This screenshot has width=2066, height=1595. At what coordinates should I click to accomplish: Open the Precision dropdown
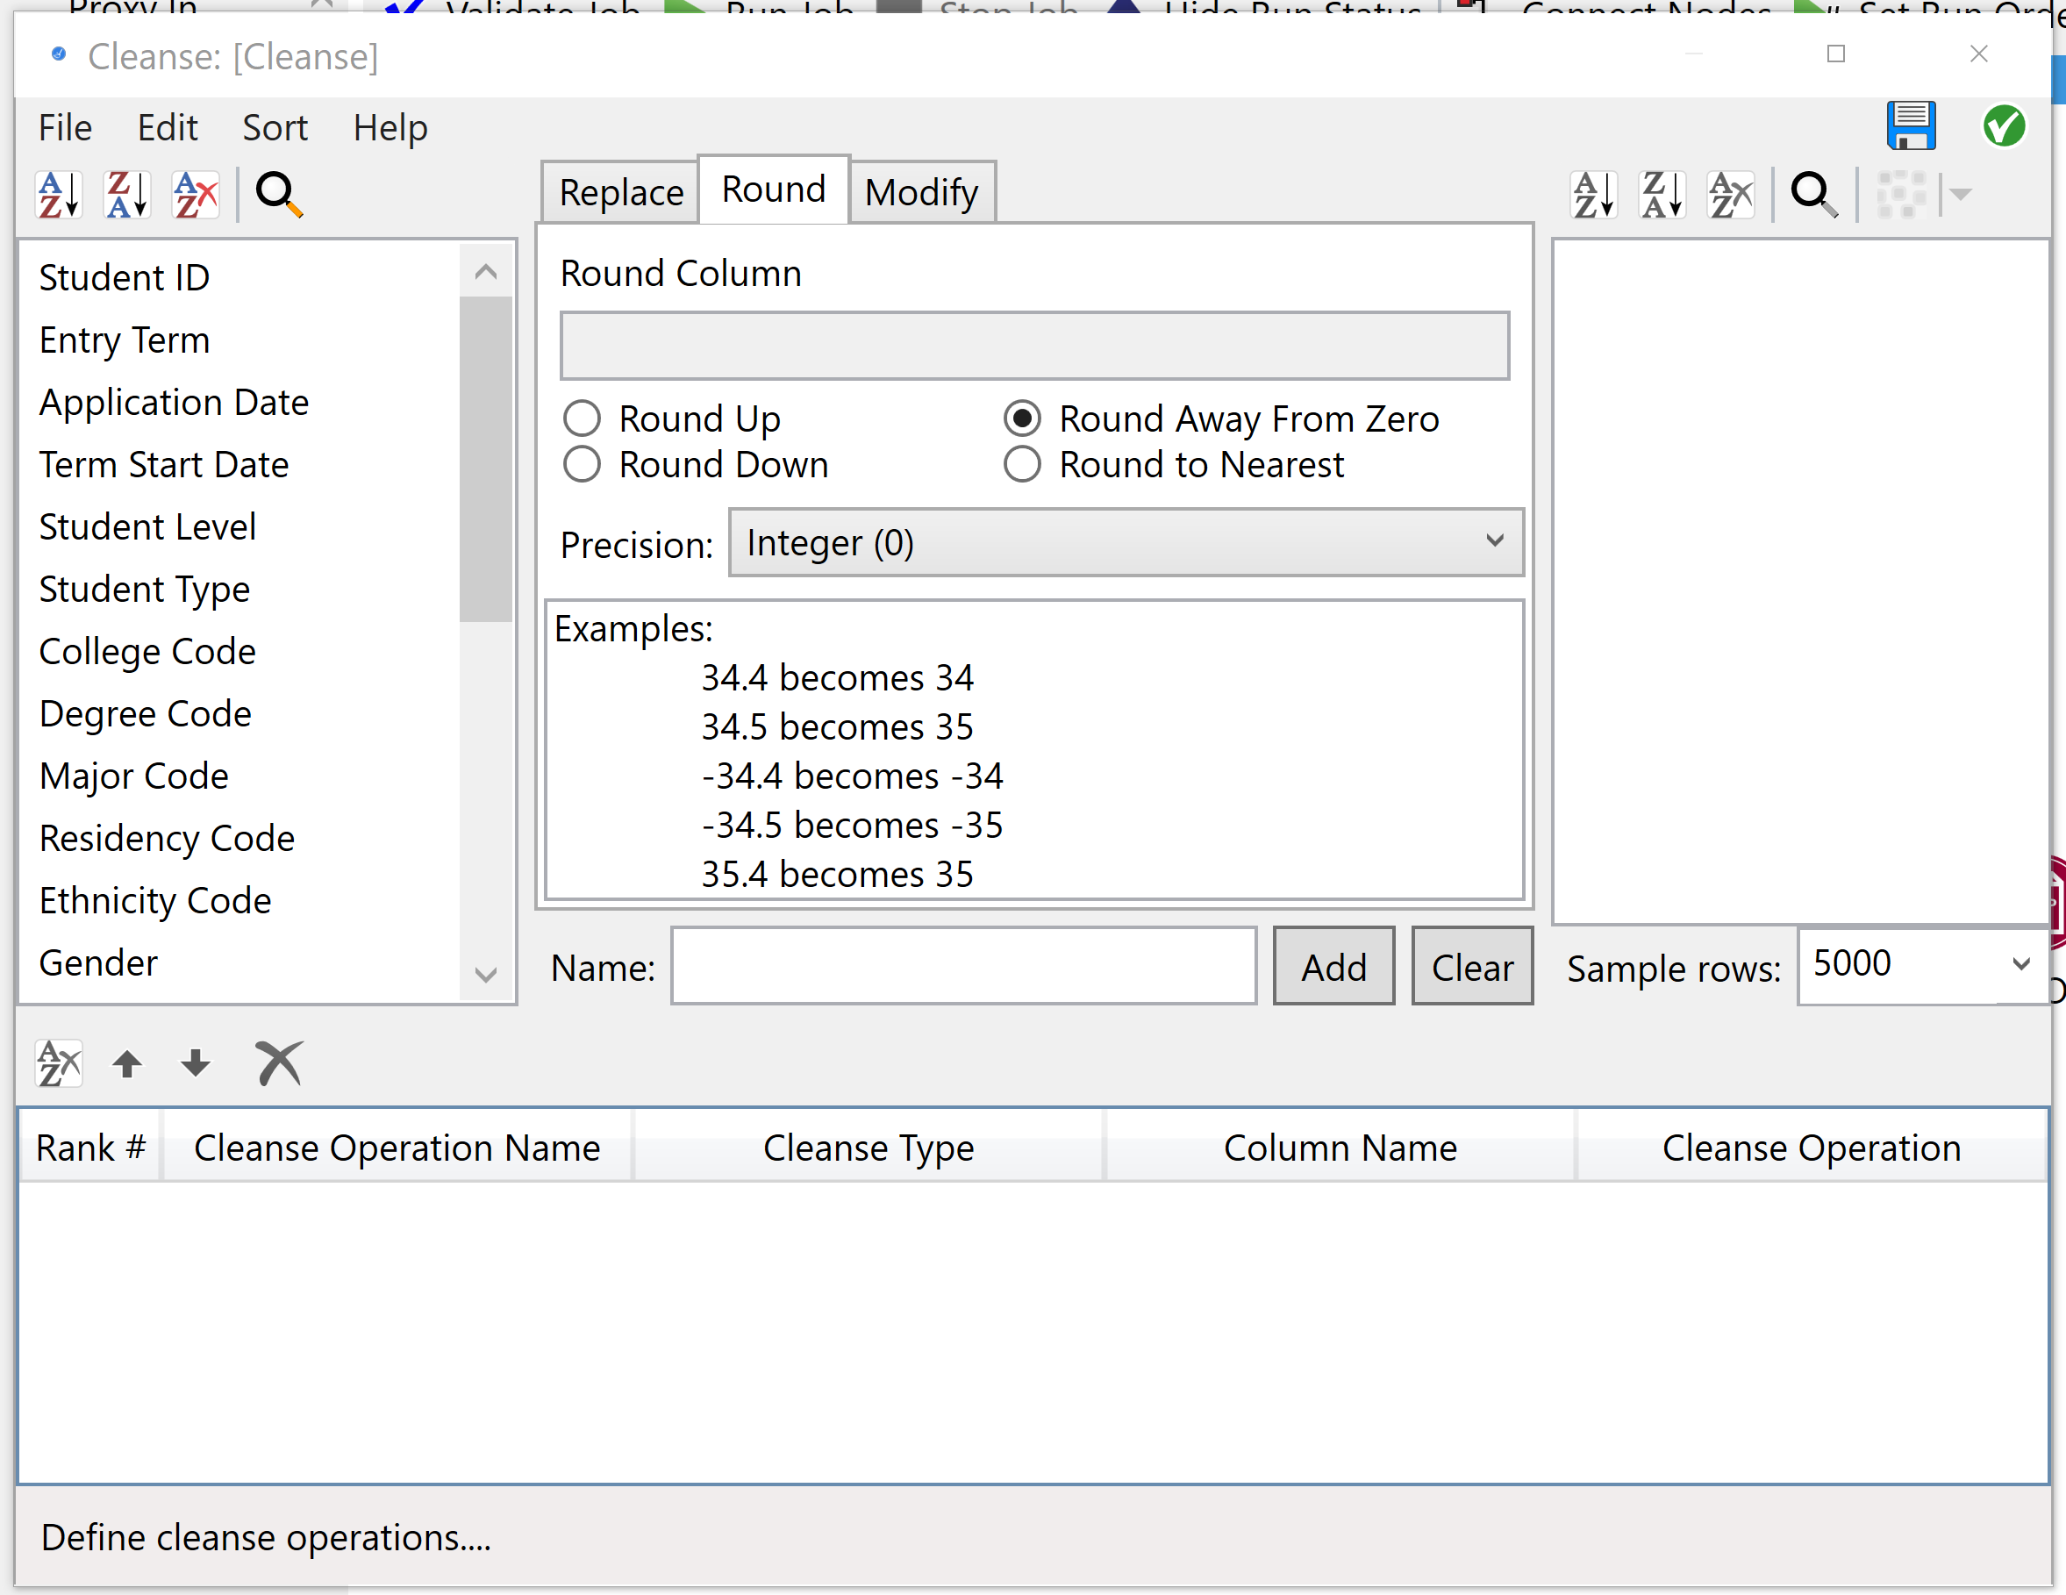pyautogui.click(x=1125, y=542)
